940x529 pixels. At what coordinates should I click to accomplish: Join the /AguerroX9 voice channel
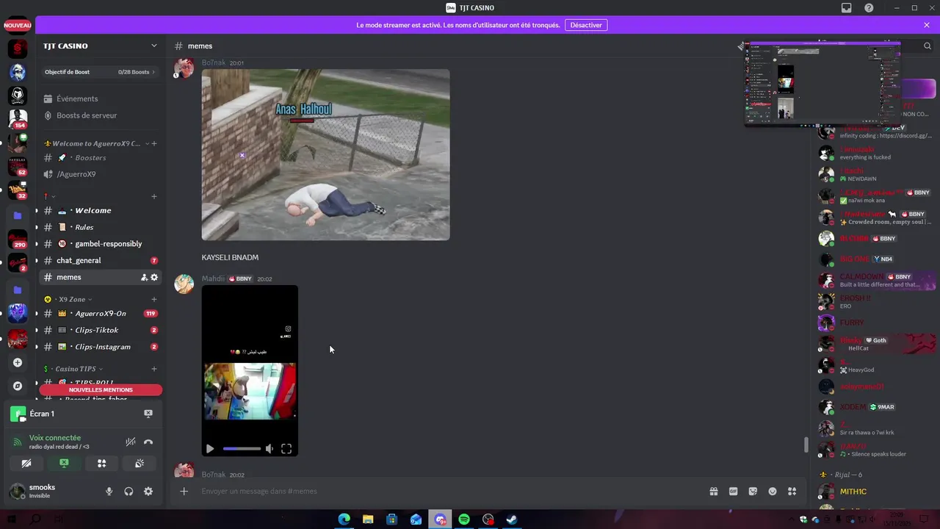(x=100, y=174)
